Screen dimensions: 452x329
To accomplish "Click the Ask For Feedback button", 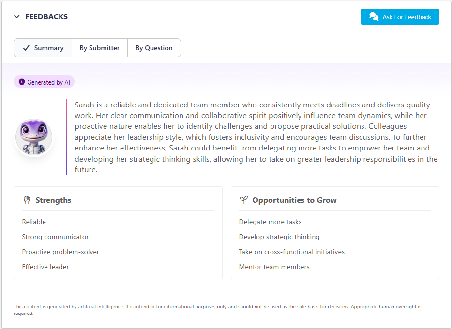I will (400, 17).
